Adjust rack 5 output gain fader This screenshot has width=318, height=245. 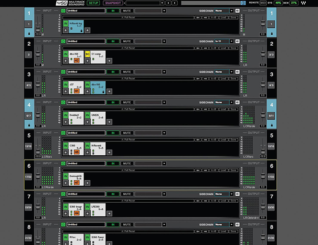263,151
